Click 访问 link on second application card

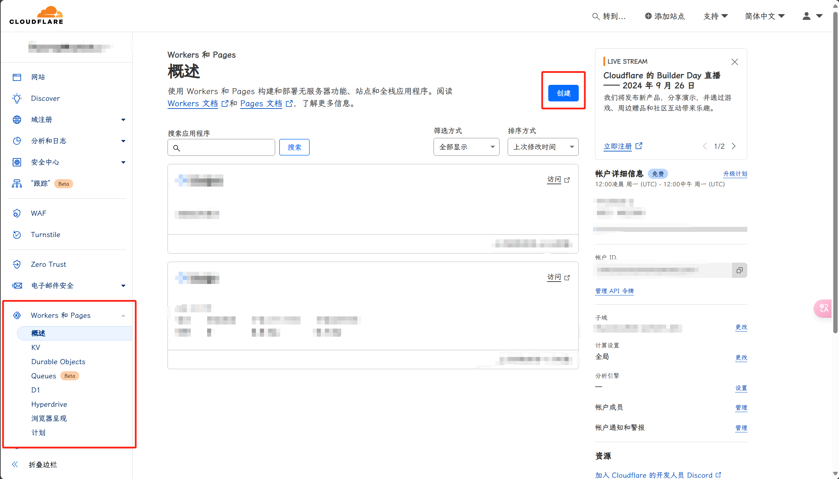pos(554,277)
